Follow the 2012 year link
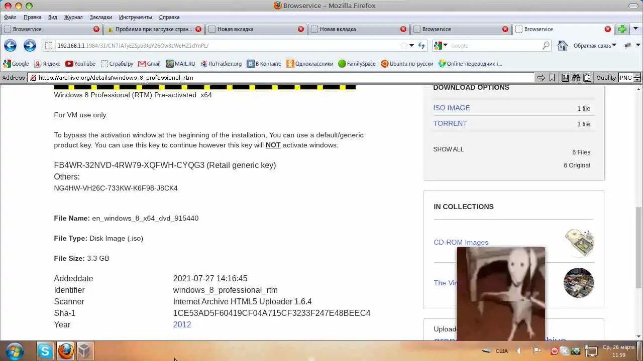 tap(182, 324)
